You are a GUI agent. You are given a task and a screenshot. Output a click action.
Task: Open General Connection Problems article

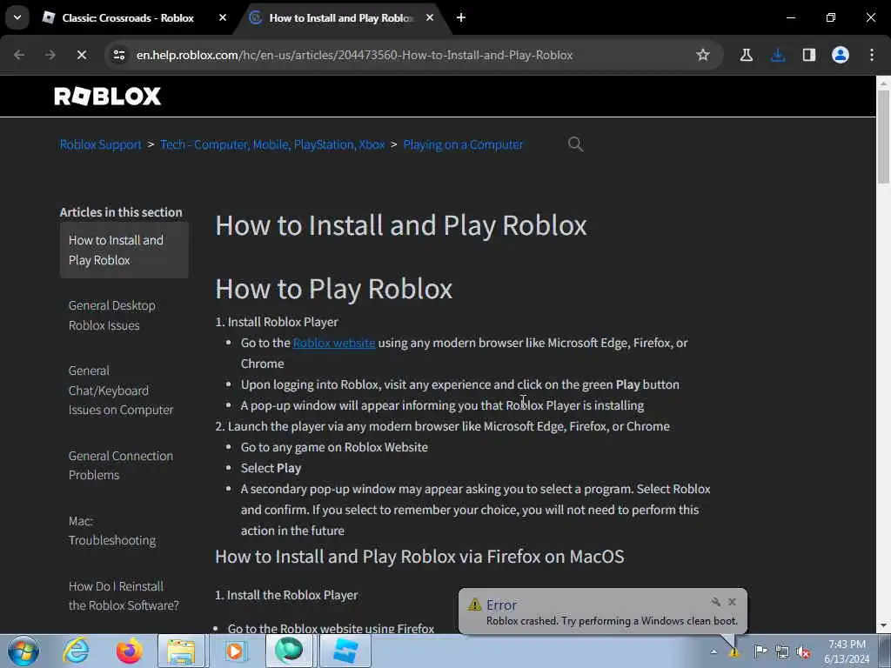[120, 465]
